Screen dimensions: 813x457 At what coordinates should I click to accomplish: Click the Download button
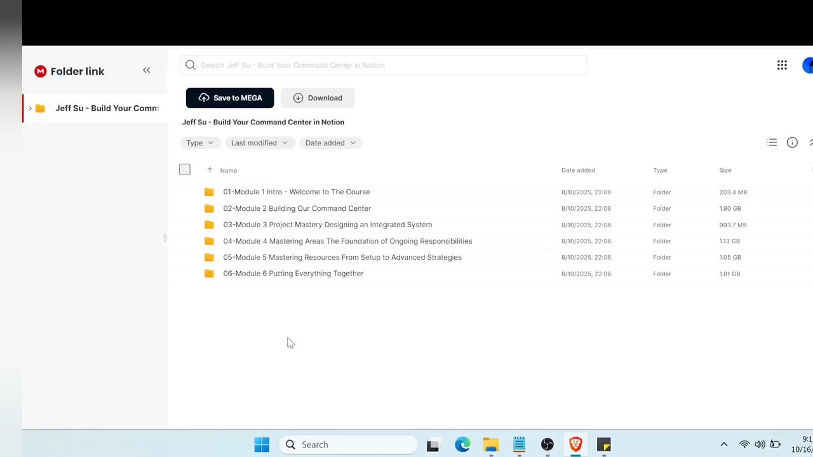click(x=318, y=98)
